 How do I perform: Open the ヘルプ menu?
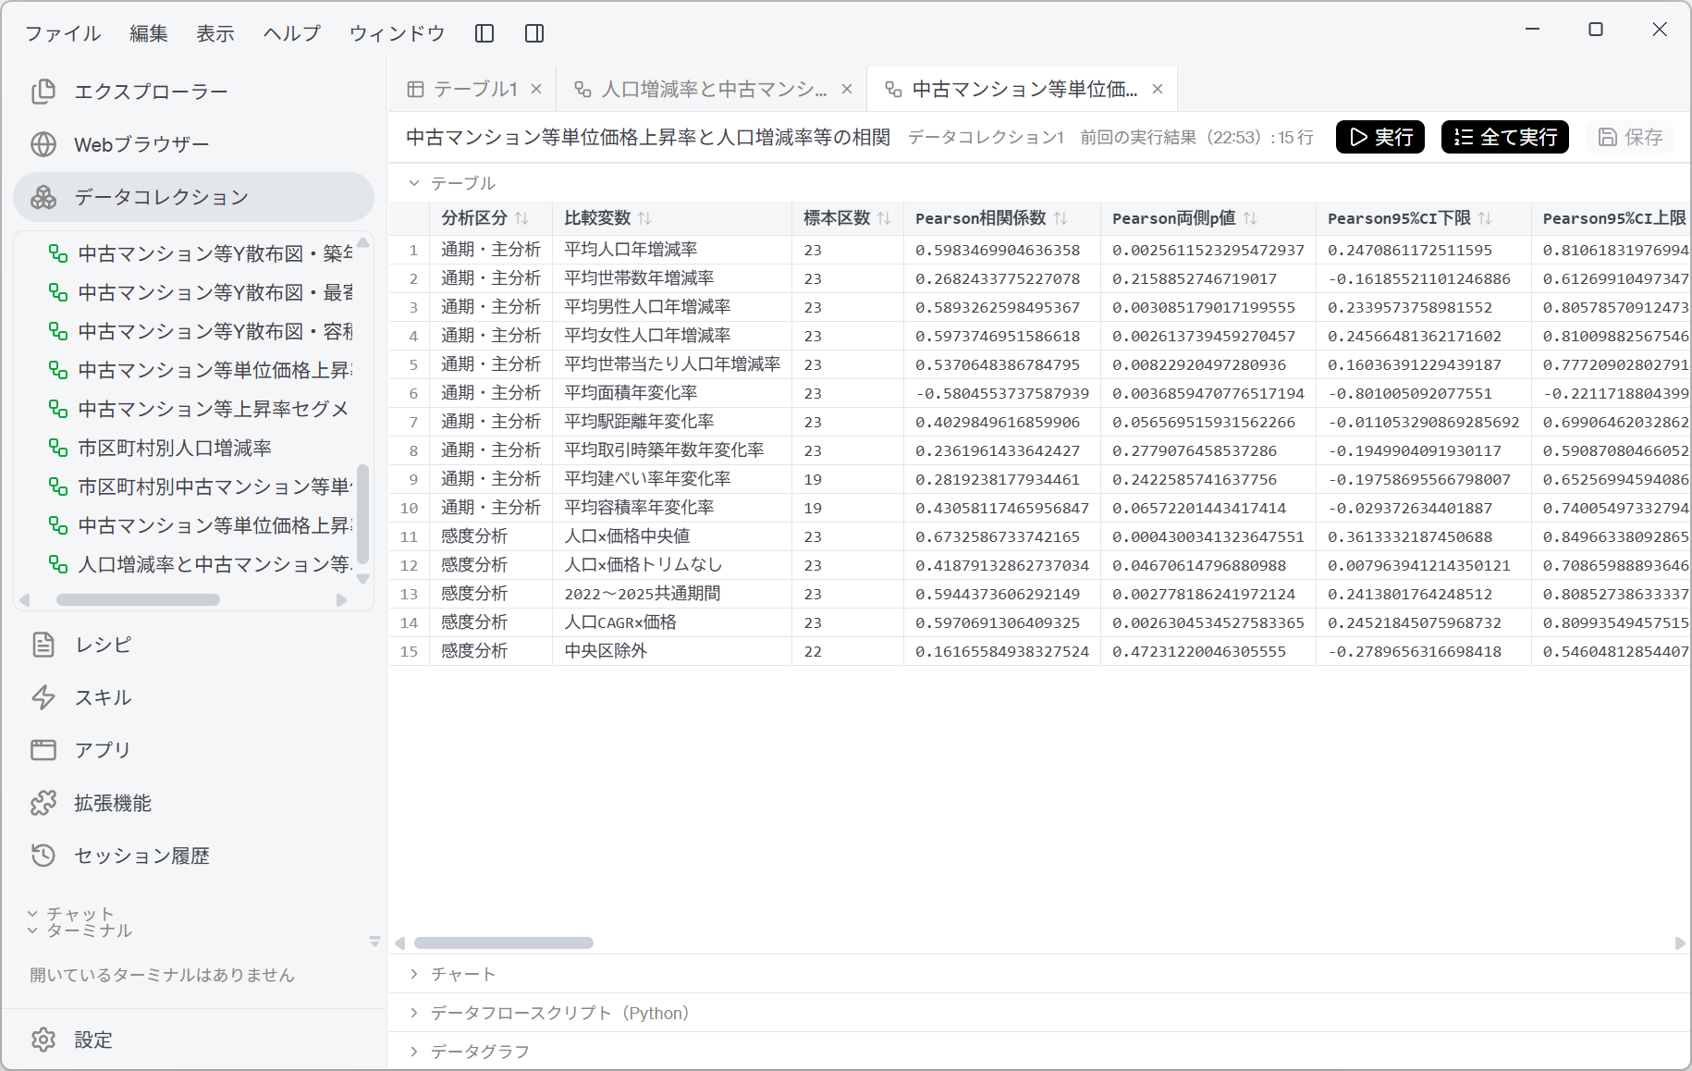[x=292, y=33]
